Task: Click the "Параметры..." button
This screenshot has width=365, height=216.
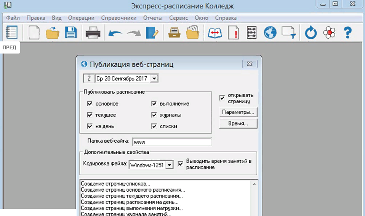Action: [x=238, y=112]
